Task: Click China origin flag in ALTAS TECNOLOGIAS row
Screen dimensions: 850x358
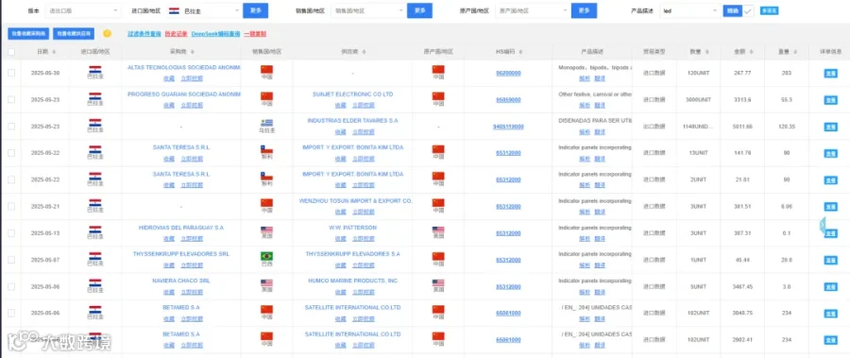Action: (438, 70)
